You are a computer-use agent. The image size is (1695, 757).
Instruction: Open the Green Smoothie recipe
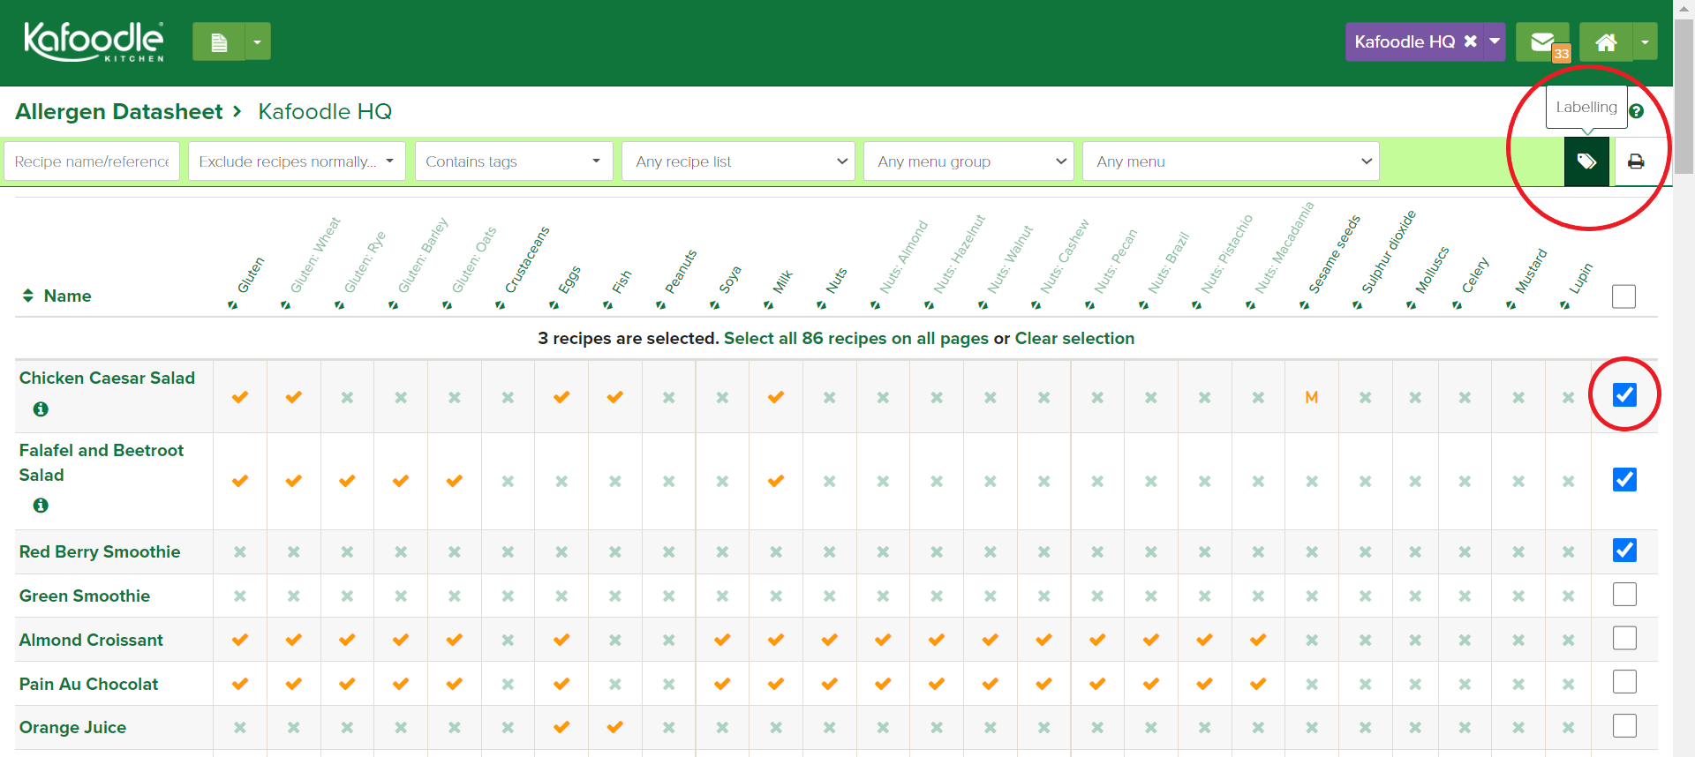(x=85, y=596)
